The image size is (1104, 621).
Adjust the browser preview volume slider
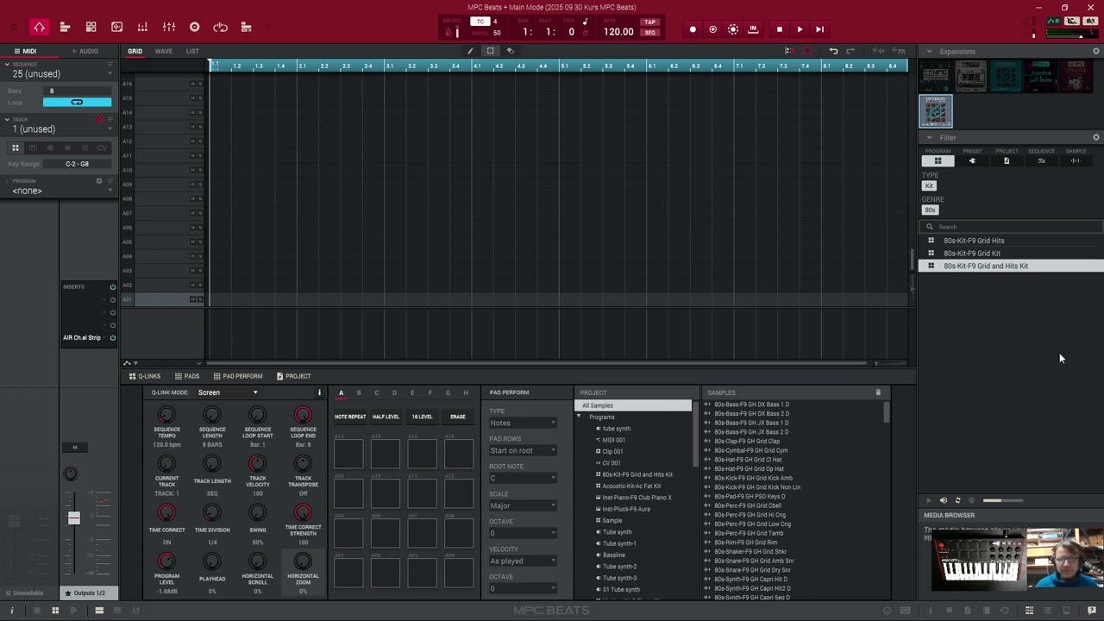1002,500
